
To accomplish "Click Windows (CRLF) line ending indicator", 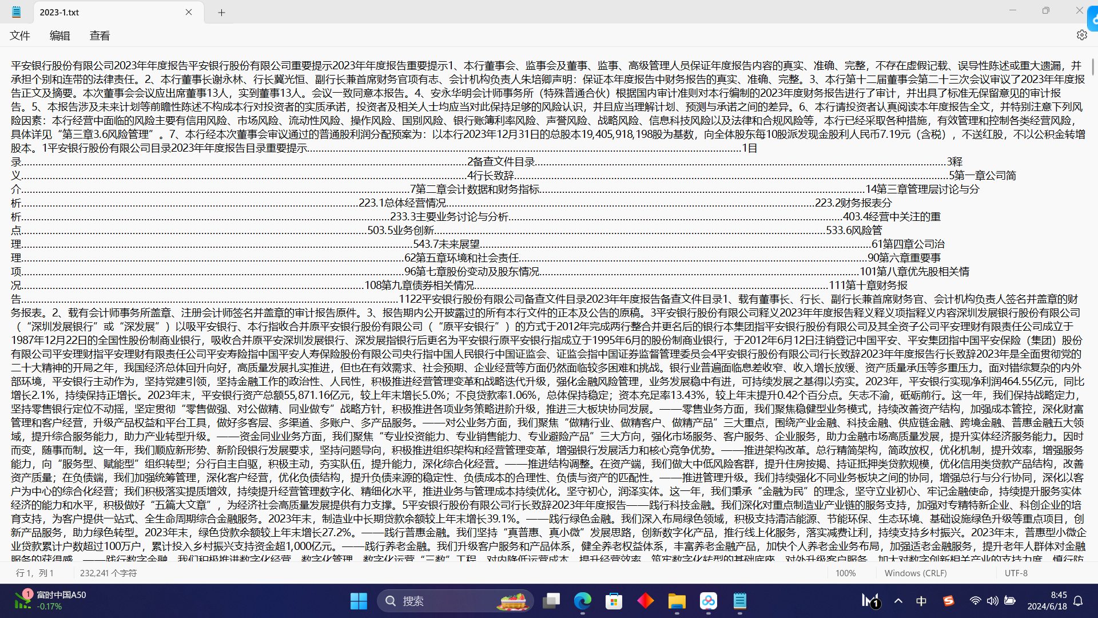I will tap(916, 573).
